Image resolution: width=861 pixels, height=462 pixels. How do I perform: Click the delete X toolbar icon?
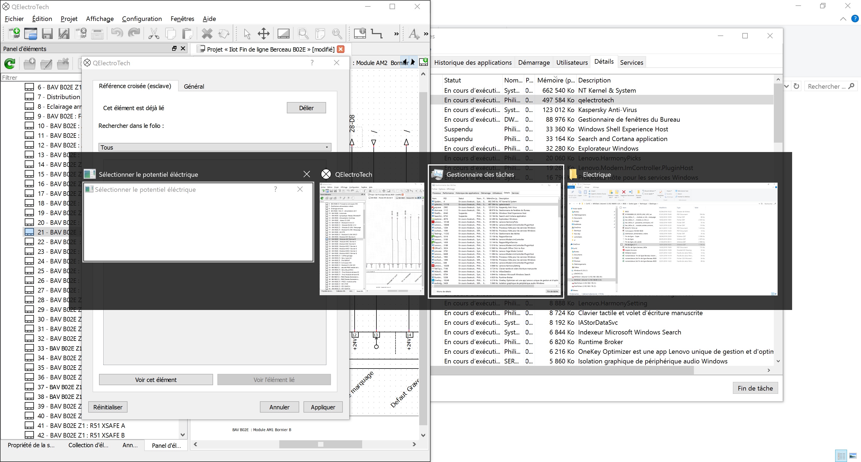click(207, 33)
